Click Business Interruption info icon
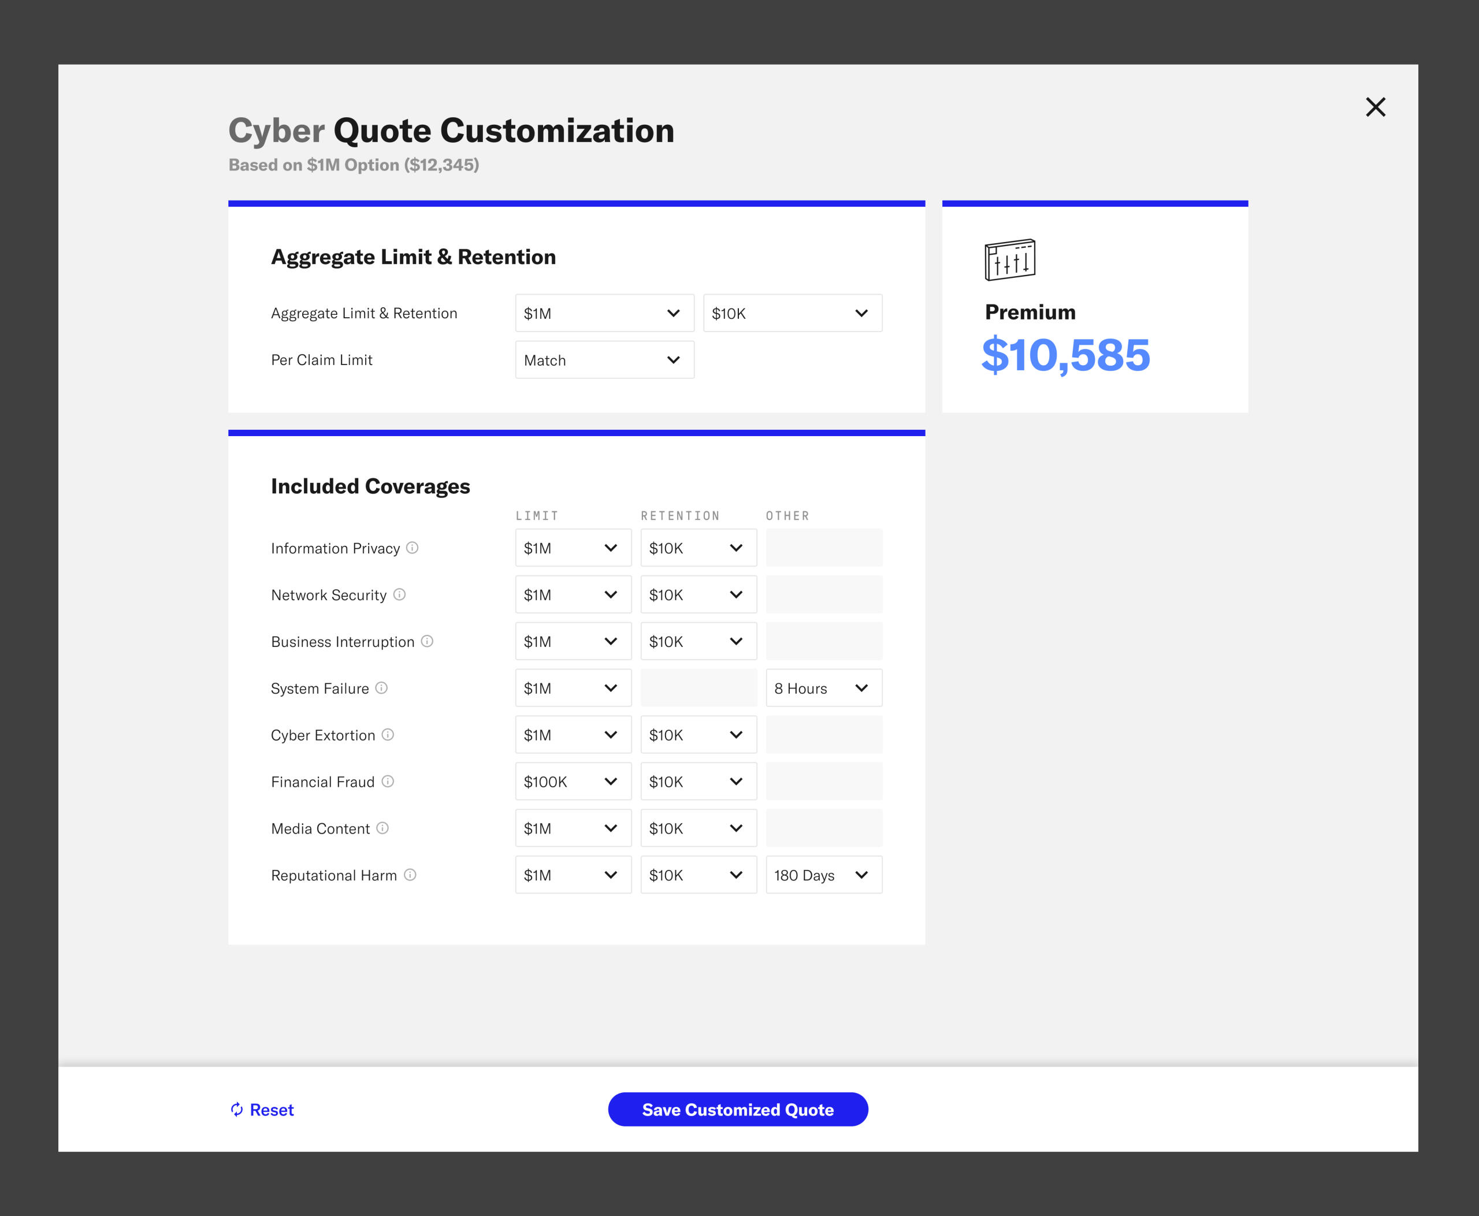This screenshot has width=1479, height=1216. (427, 641)
